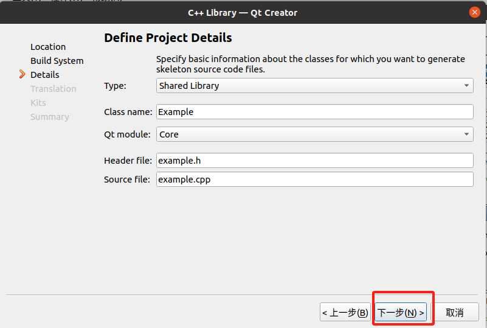Click the skeleton source code description text
Viewport: 487px width, 328px height.
coord(311,64)
